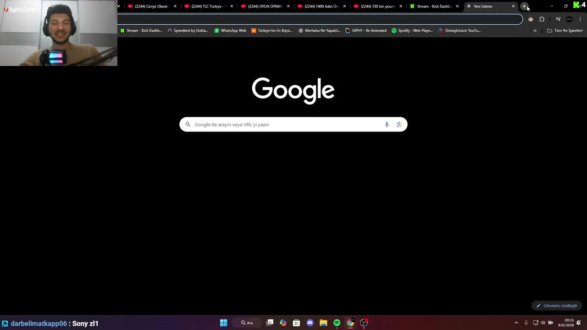
Task: Open a new tab with plus button
Action: tap(524, 6)
